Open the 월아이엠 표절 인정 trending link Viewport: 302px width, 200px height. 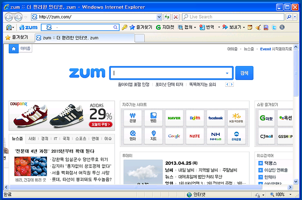click(134, 85)
